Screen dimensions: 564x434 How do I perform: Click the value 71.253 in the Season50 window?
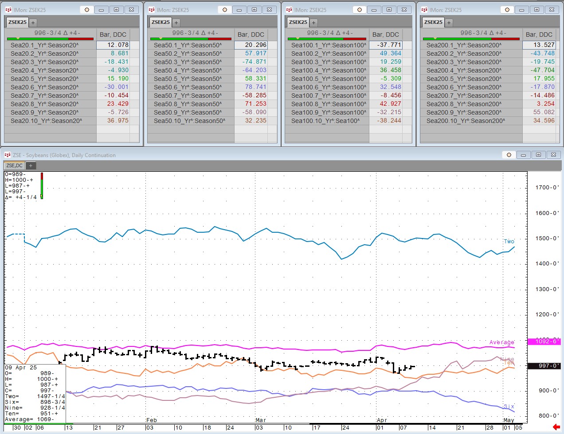[x=256, y=104]
